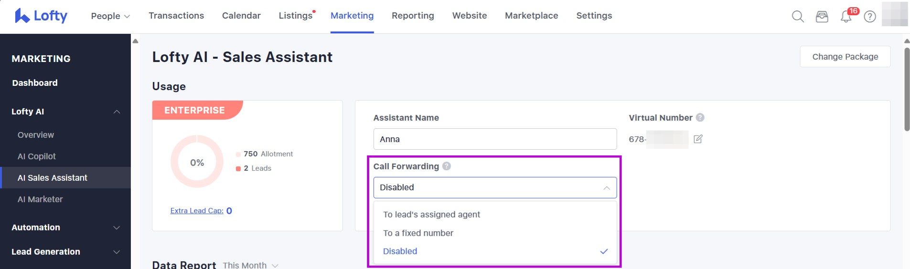The image size is (910, 269).
Task: Open the People dropdown menu
Action: [x=110, y=16]
